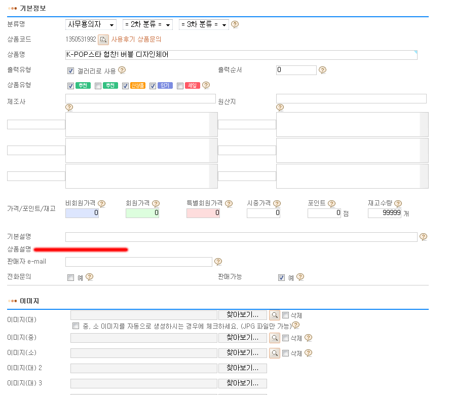Open the 상품문의 link

(x=149, y=40)
